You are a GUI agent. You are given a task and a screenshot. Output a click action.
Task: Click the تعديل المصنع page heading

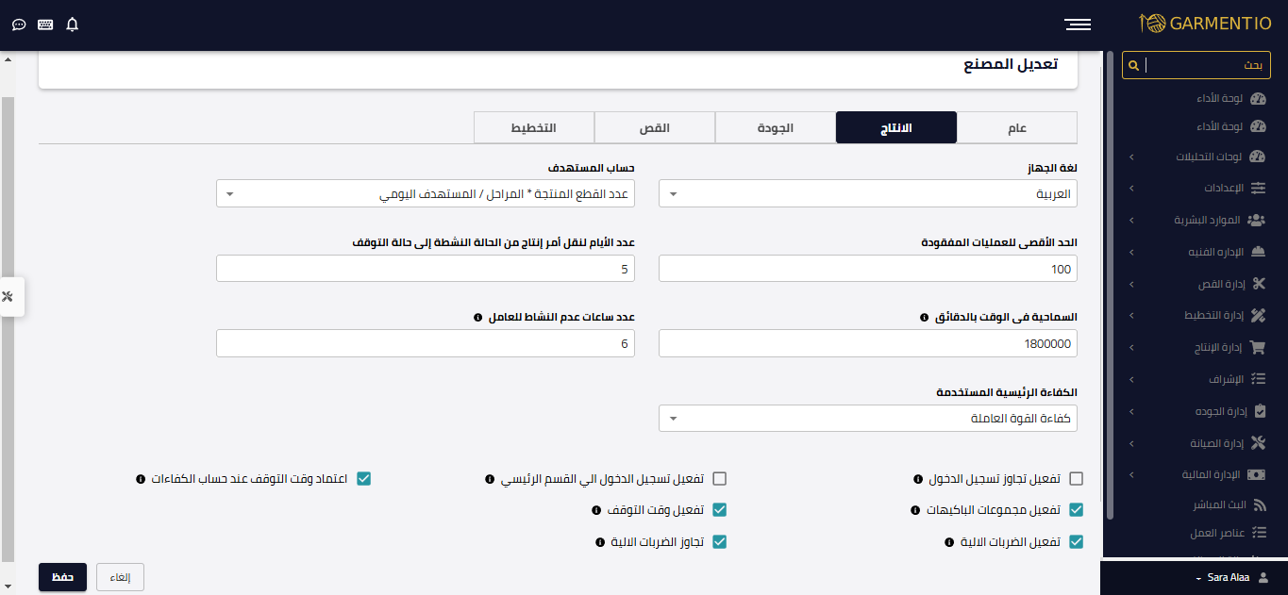coord(1011,64)
